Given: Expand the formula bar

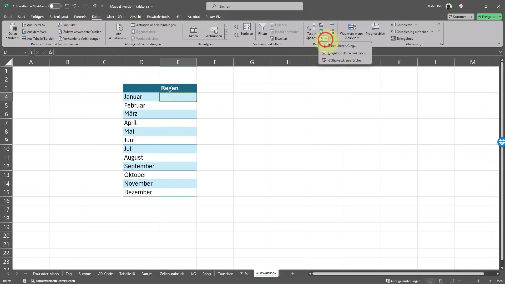Looking at the screenshot, I should pos(500,52).
